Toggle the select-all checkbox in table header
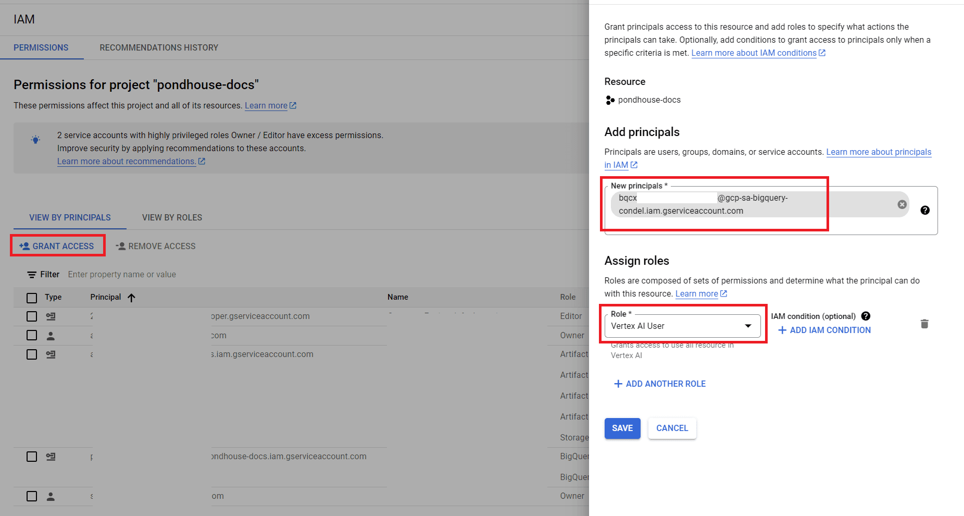The image size is (964, 516). [31, 298]
